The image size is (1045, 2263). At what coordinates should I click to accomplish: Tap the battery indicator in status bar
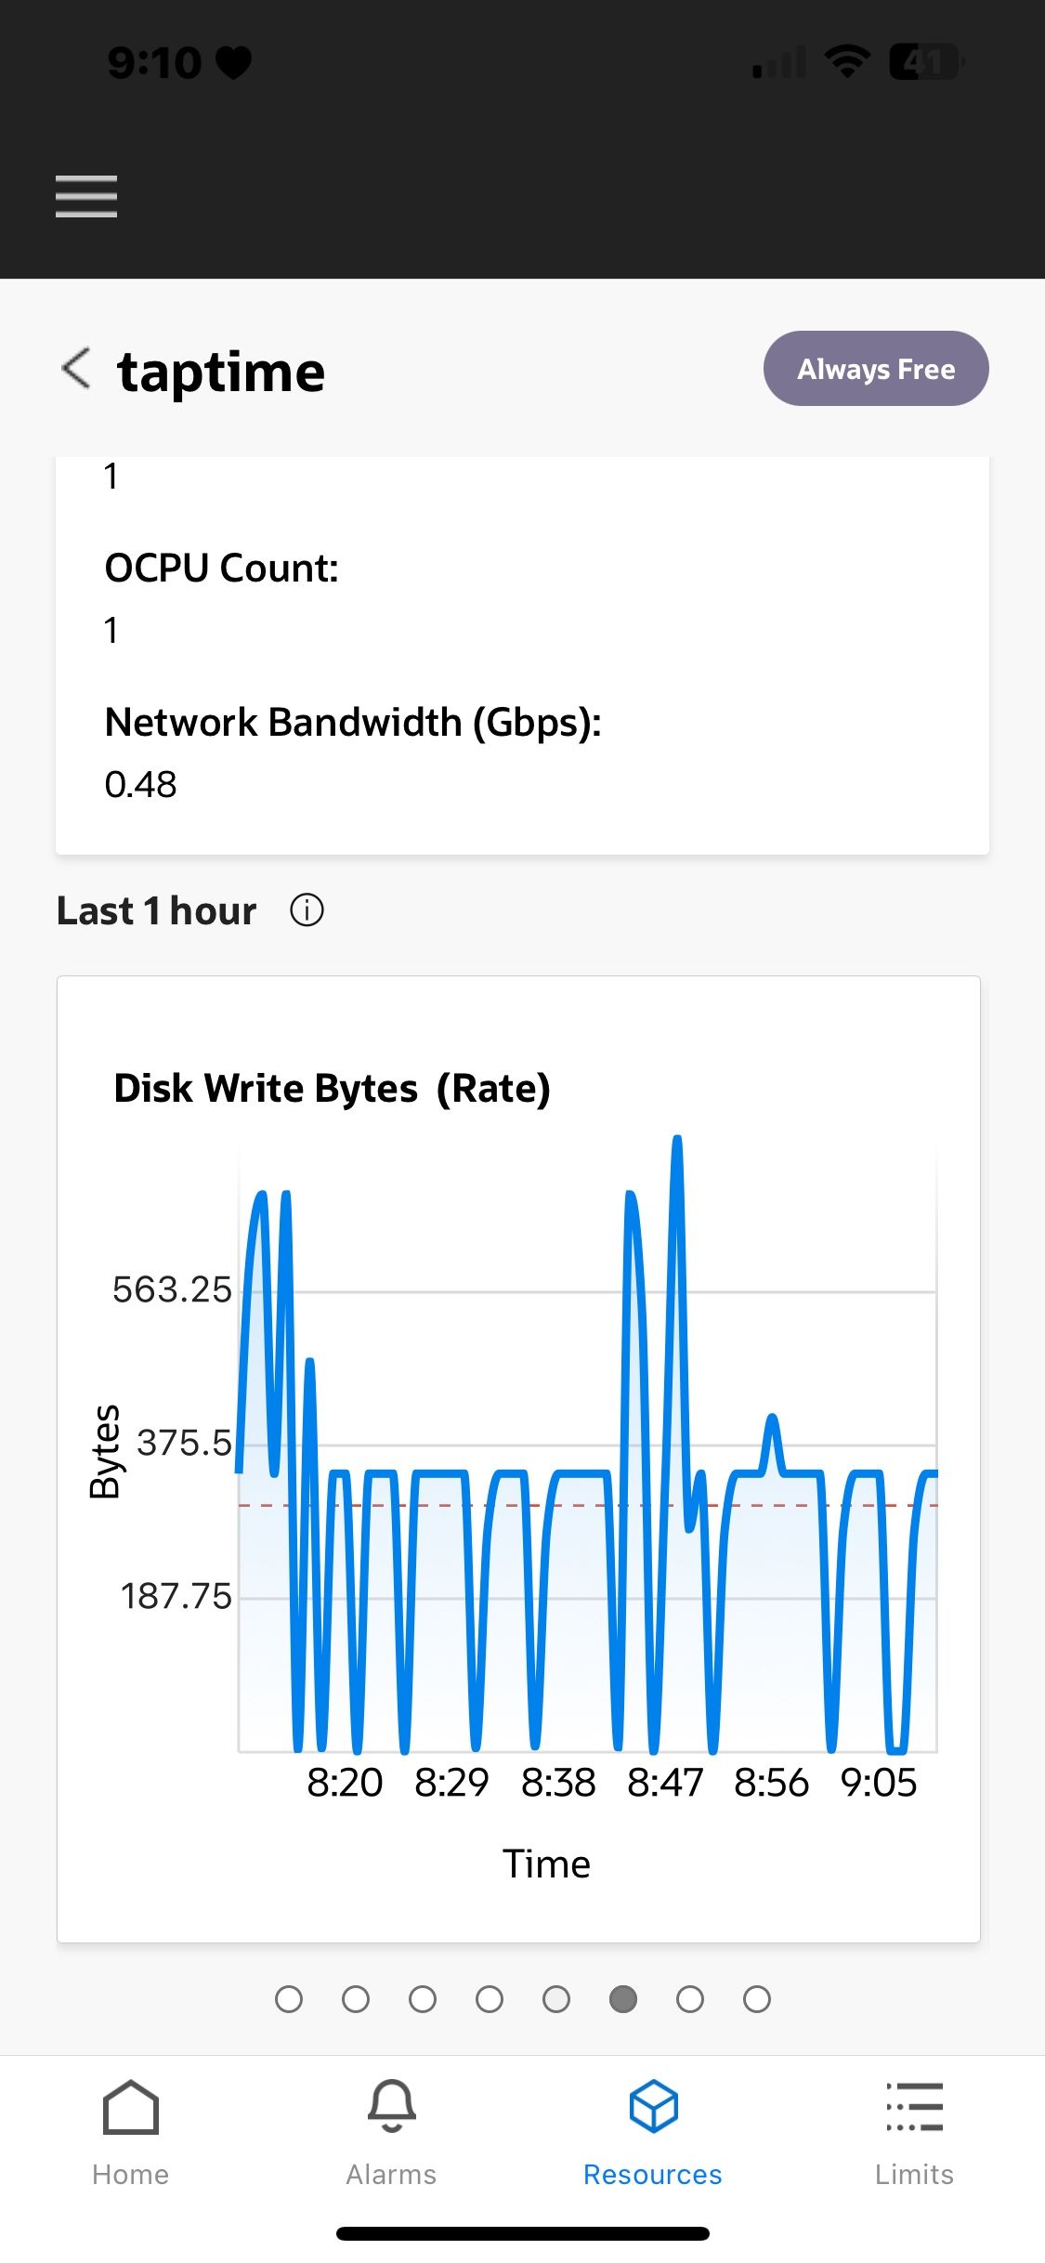tap(927, 62)
